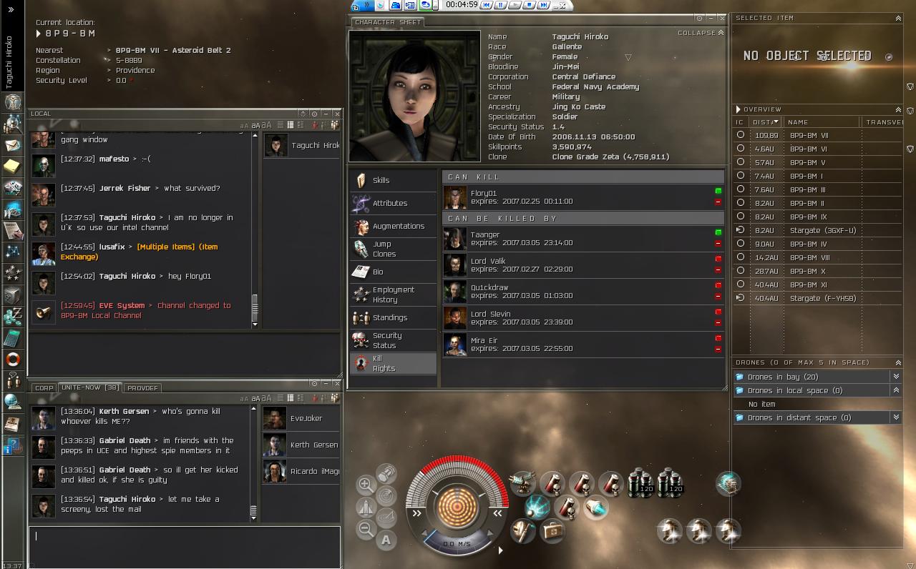The height and width of the screenshot is (569, 916).
Task: Open the scanner radar icon on HUD
Action: coord(386,495)
